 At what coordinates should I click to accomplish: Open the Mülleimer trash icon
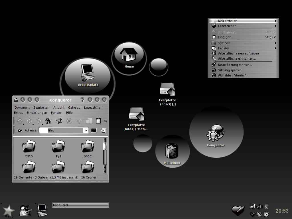pyautogui.click(x=172, y=154)
